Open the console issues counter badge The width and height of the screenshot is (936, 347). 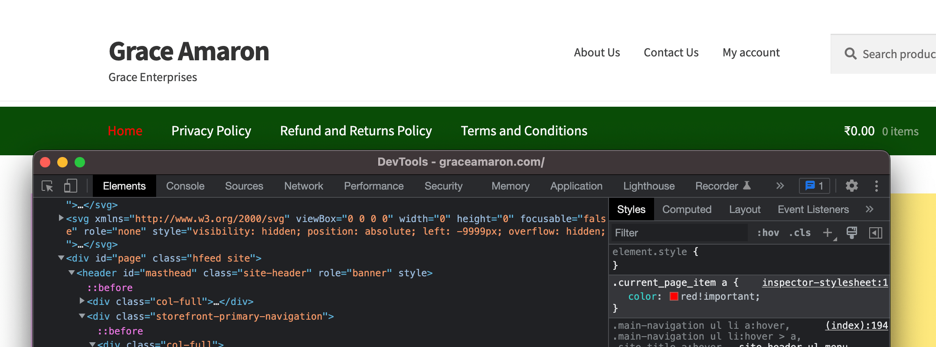[814, 186]
